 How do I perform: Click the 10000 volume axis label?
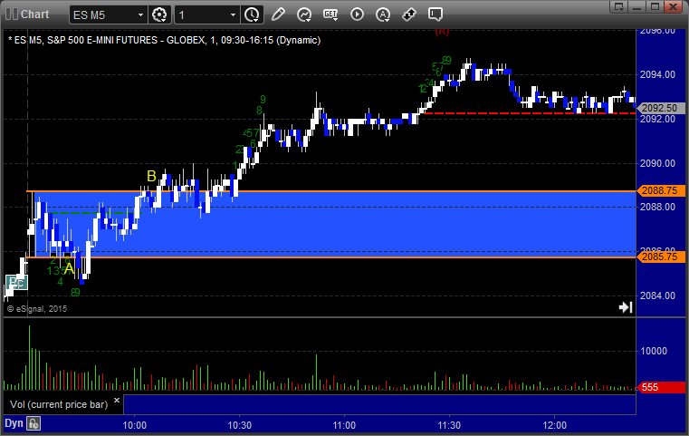(x=654, y=351)
